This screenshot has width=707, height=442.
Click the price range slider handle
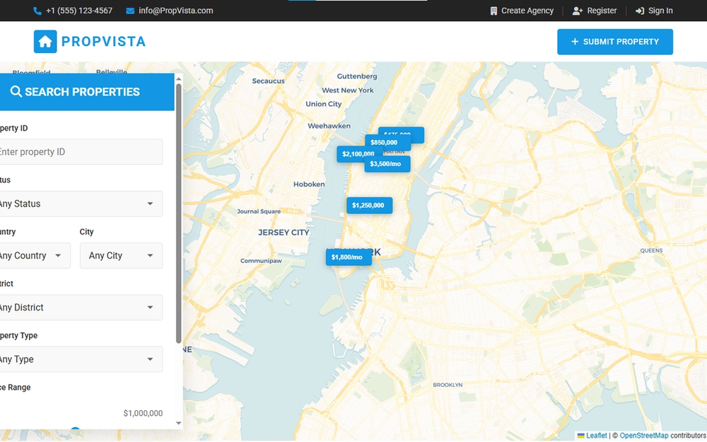pyautogui.click(x=75, y=429)
